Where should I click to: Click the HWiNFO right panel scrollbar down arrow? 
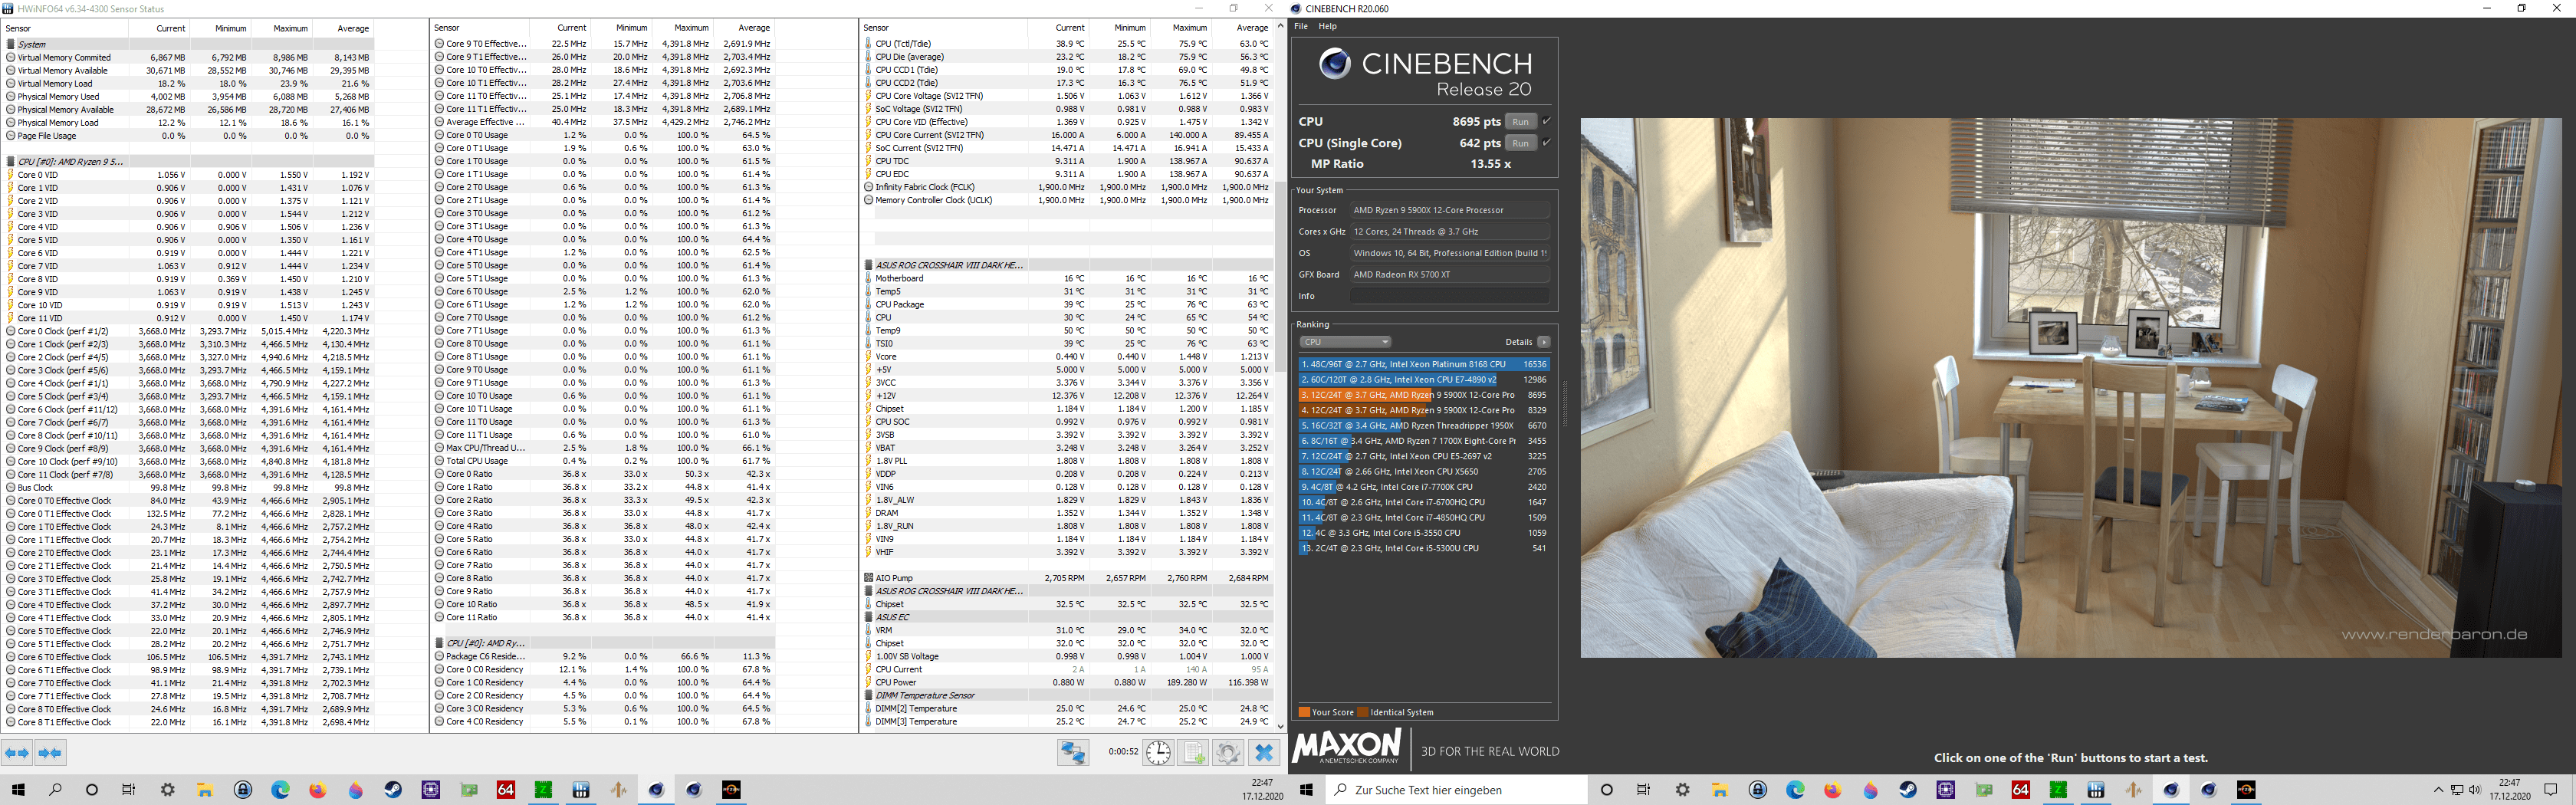[1280, 726]
